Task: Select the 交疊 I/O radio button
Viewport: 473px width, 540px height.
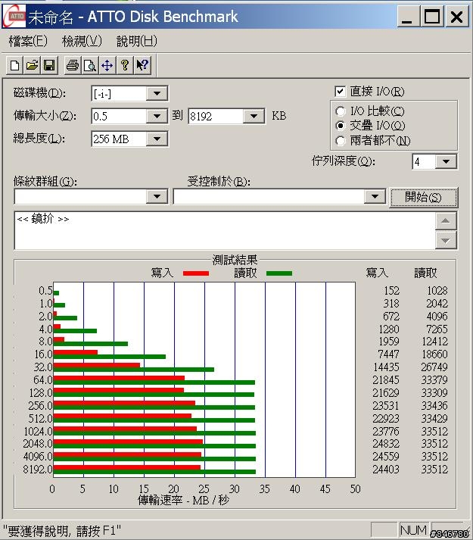Action: point(340,126)
